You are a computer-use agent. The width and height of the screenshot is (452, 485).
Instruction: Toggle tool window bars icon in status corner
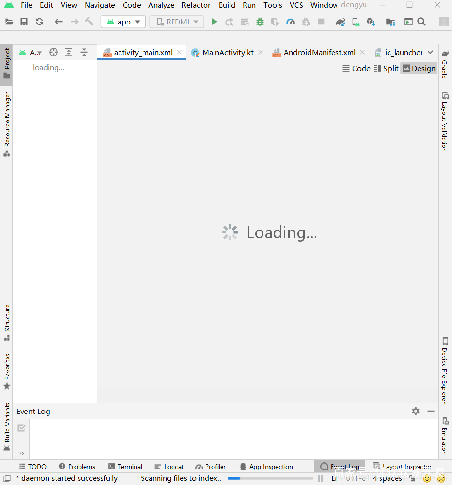[x=7, y=478]
